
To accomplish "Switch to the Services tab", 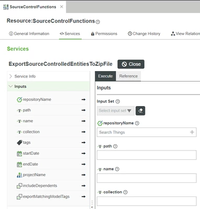I will click(x=70, y=33).
